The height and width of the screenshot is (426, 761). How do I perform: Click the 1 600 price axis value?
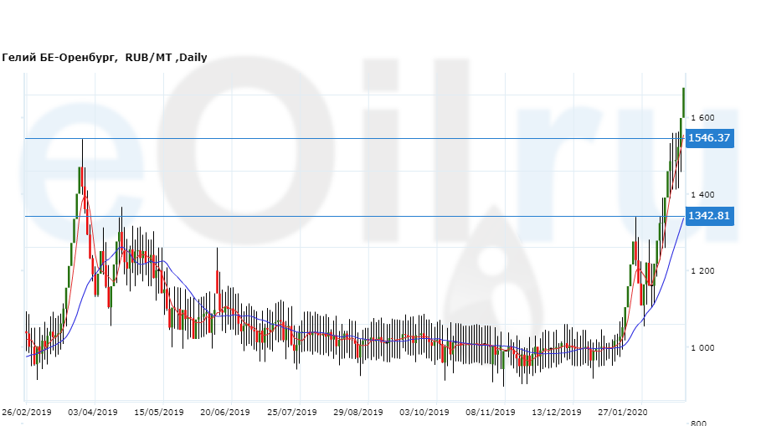702,117
